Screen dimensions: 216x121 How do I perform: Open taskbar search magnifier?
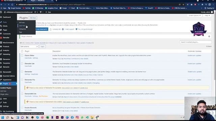[x=7, y=117]
